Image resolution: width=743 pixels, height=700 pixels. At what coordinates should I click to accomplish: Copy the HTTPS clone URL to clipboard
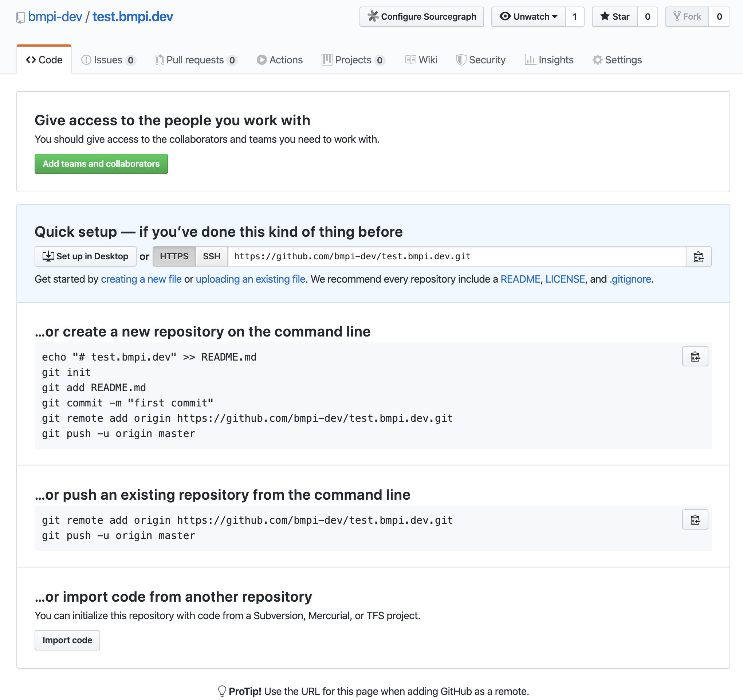click(698, 256)
